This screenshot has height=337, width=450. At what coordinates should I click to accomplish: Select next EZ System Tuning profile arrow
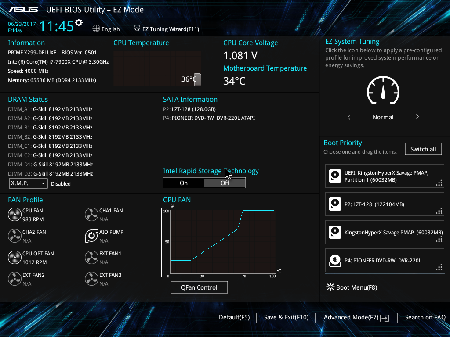pos(417,117)
